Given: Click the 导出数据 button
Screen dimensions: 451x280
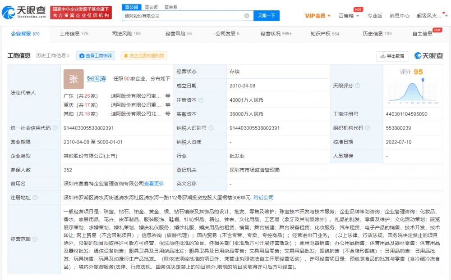Looking at the screenshot, I should 392,56.
